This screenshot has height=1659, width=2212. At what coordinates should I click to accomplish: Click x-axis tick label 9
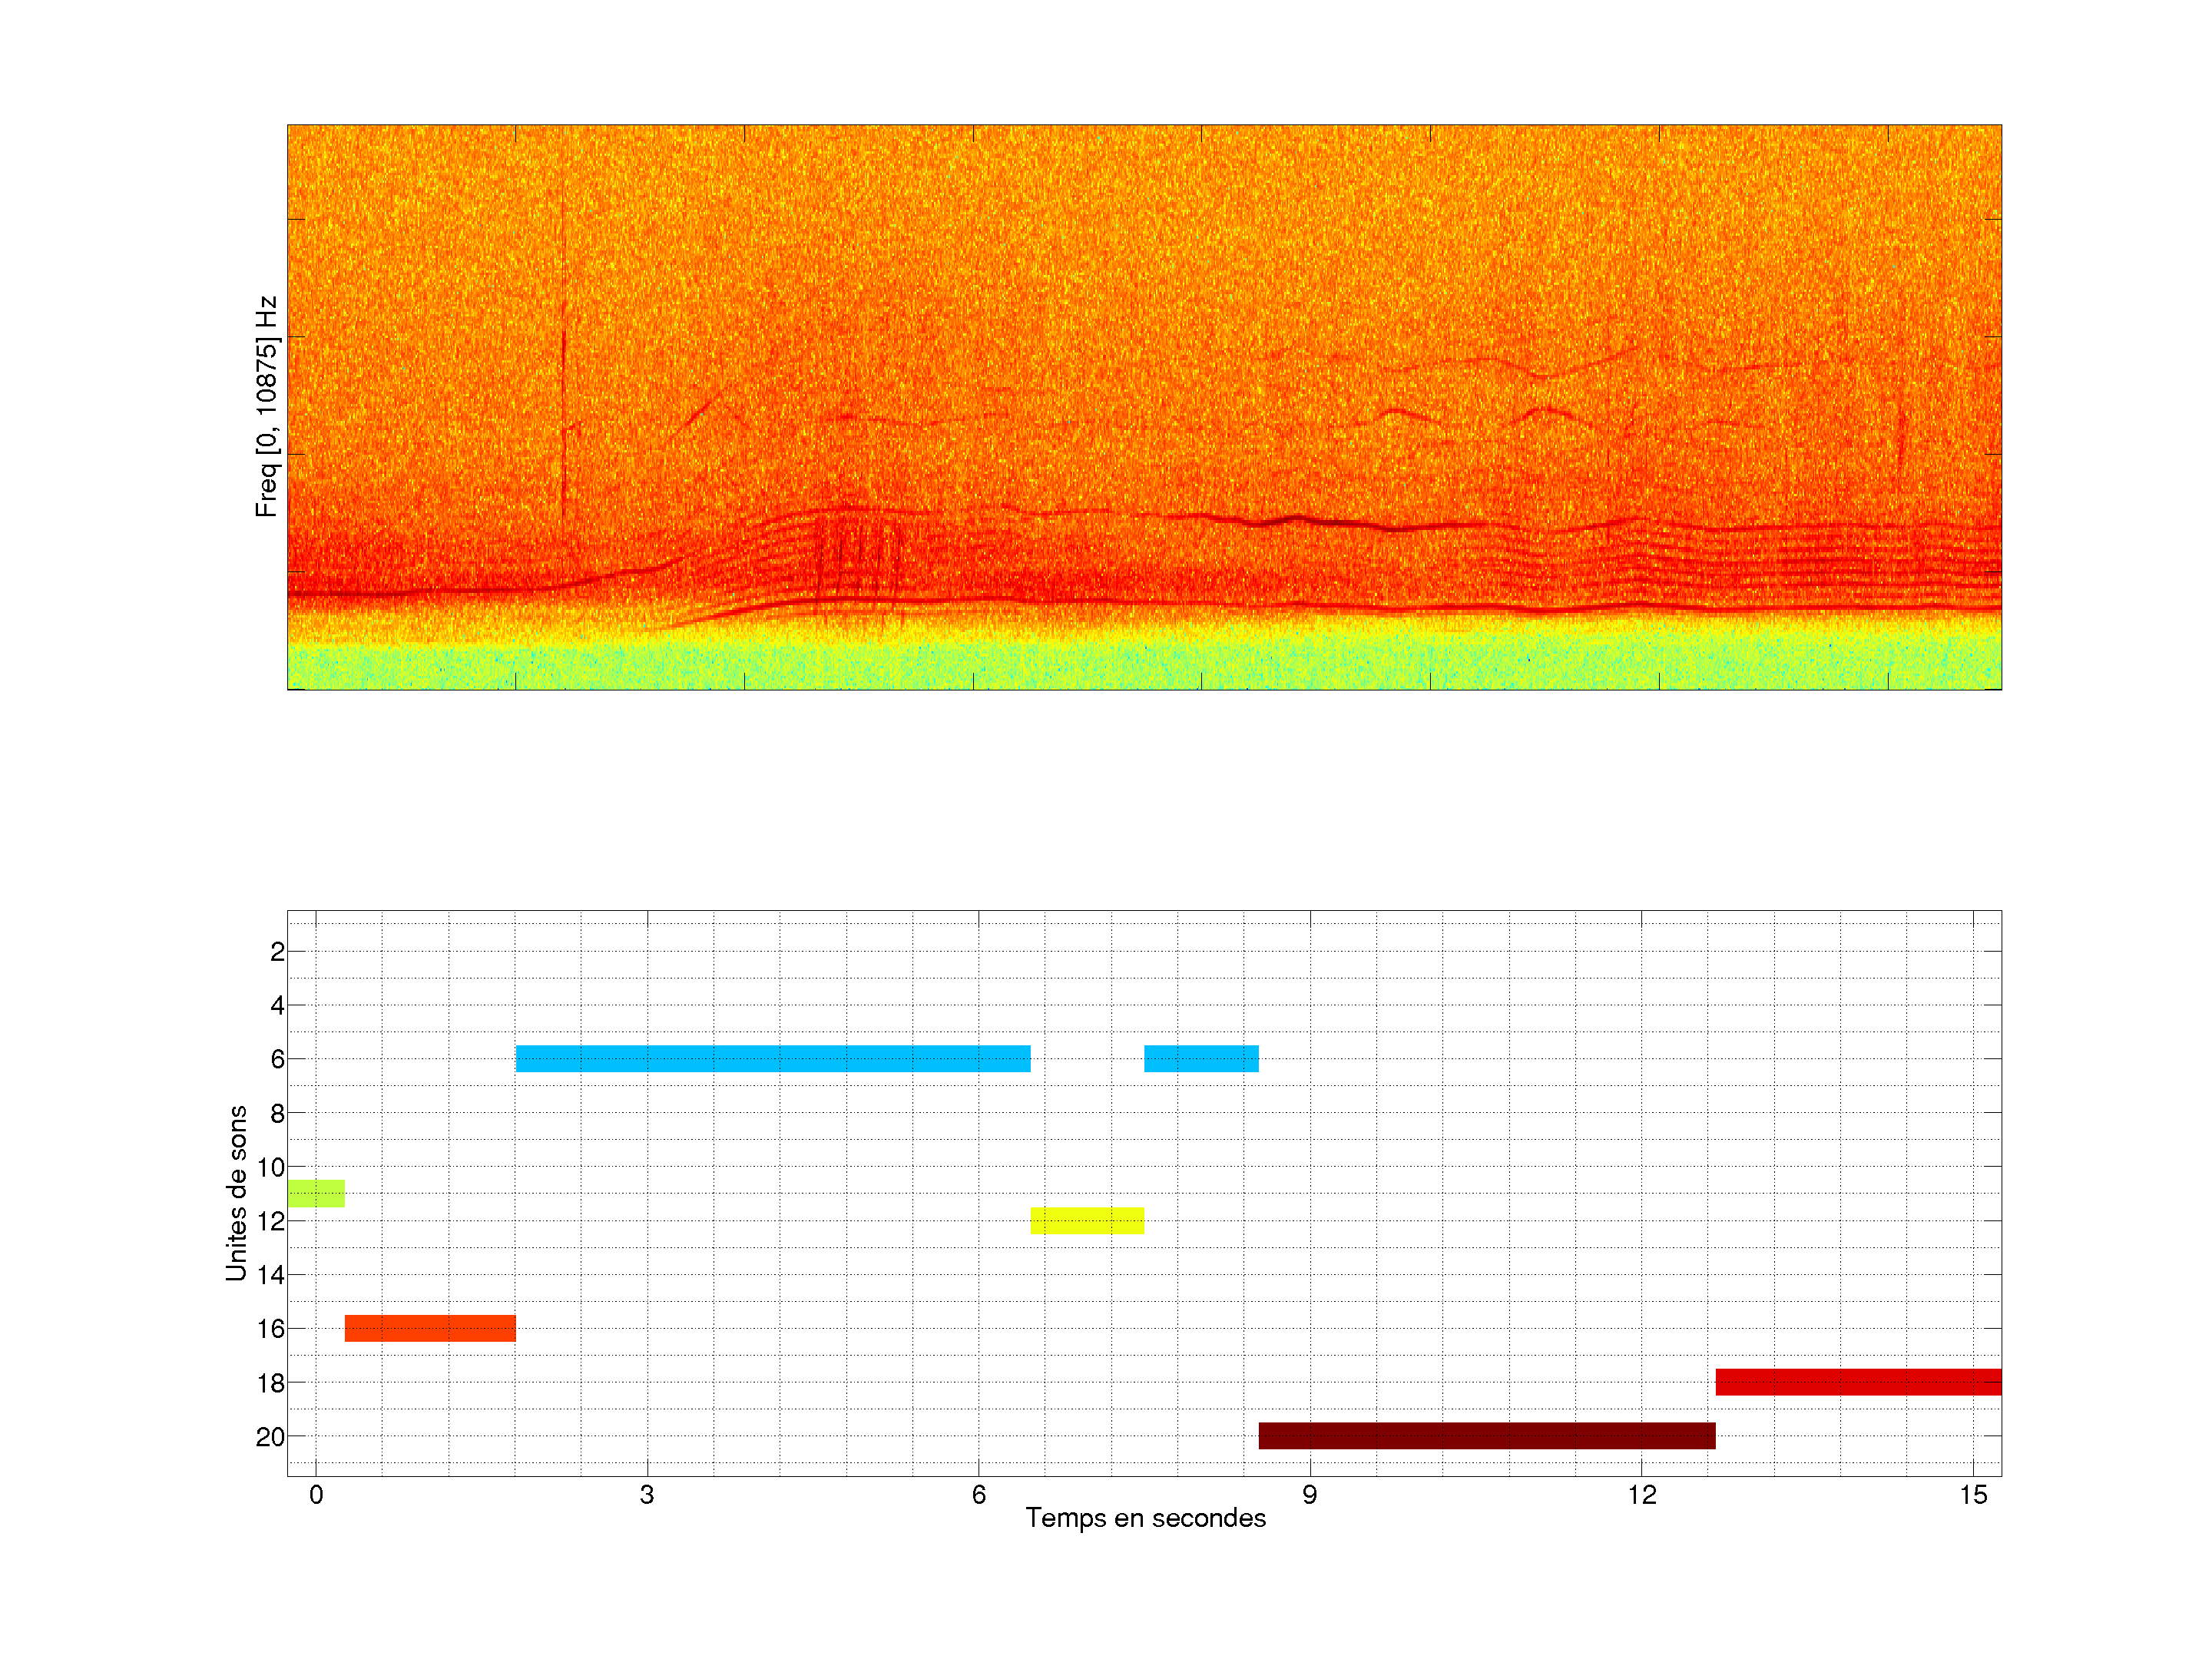tap(1310, 1495)
